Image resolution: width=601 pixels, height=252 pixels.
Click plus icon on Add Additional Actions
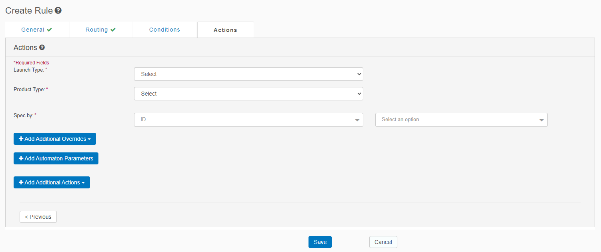[x=21, y=182]
